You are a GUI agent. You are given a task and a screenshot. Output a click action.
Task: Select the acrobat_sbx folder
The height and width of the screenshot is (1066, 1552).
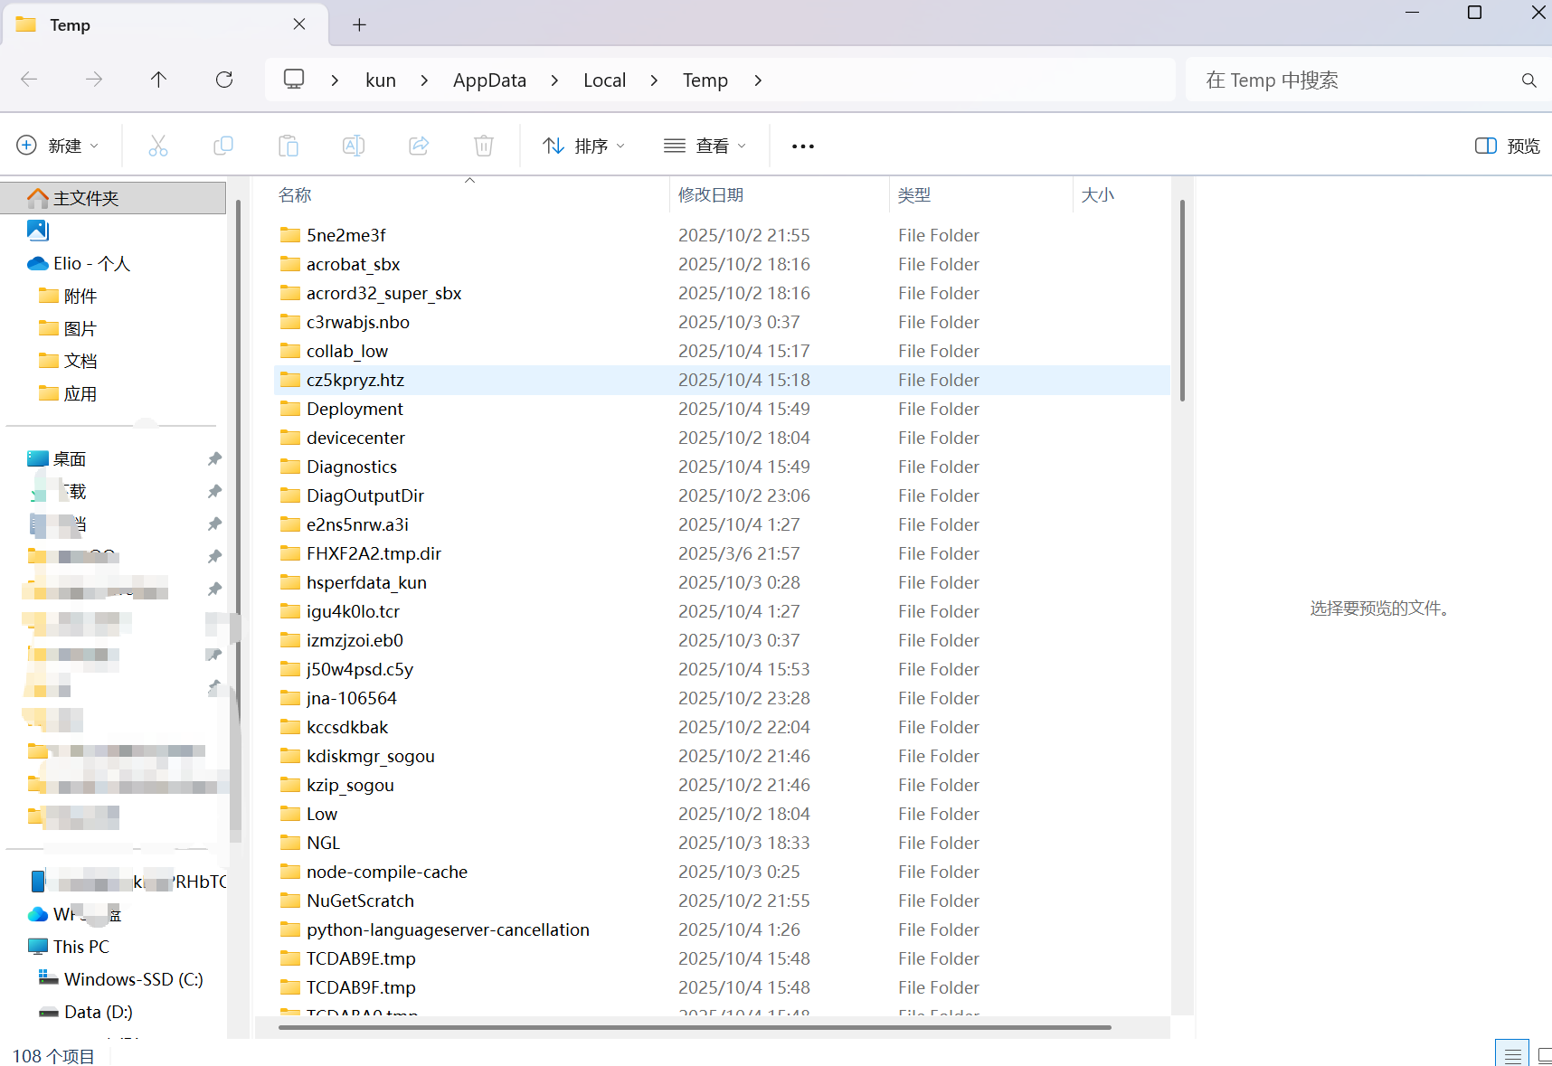click(x=722, y=264)
